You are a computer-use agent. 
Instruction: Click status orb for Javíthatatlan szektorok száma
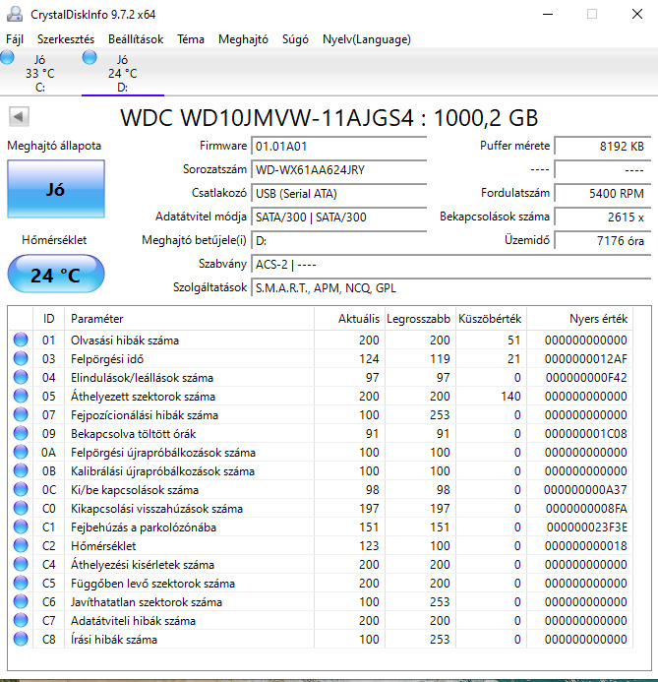coord(21,601)
